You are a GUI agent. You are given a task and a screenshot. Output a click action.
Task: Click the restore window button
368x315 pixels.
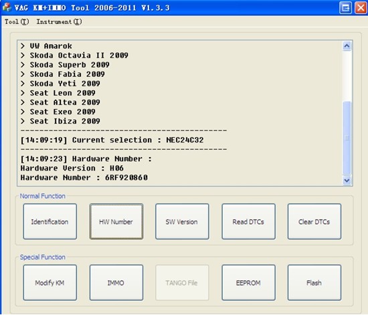(x=345, y=8)
